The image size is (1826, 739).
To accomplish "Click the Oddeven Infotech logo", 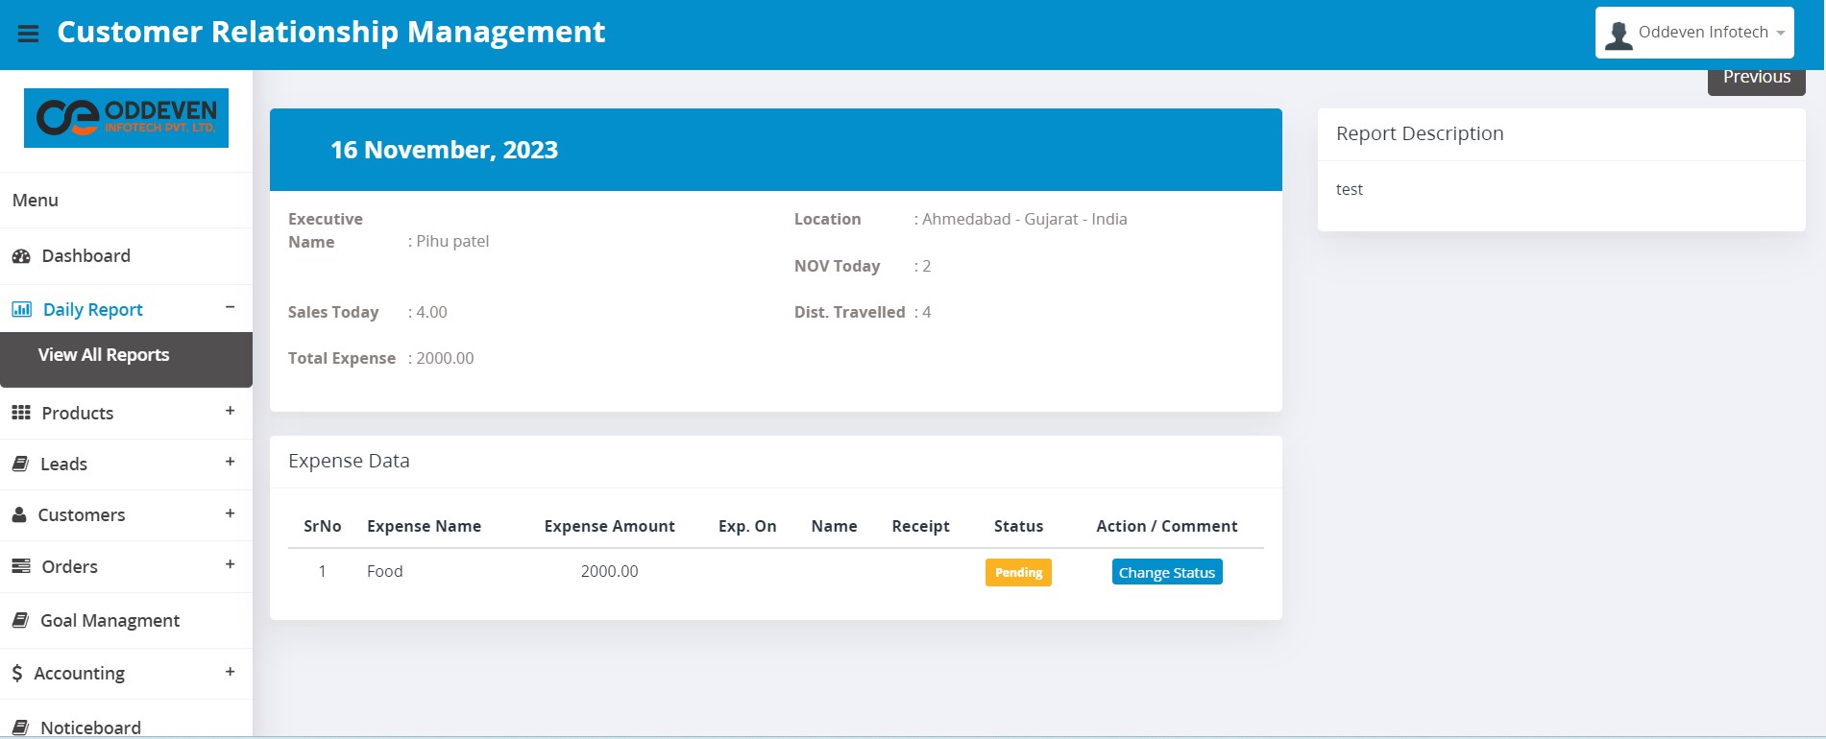I will (126, 118).
